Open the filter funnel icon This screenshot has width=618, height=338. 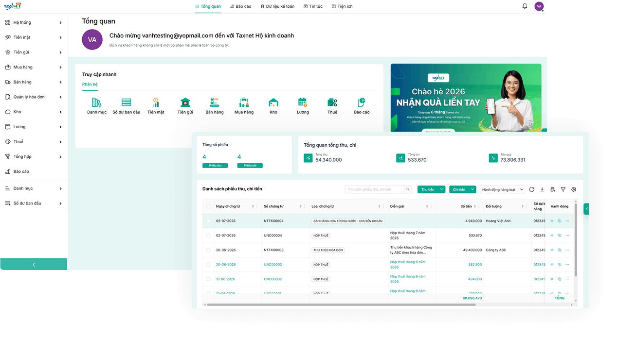click(x=563, y=189)
